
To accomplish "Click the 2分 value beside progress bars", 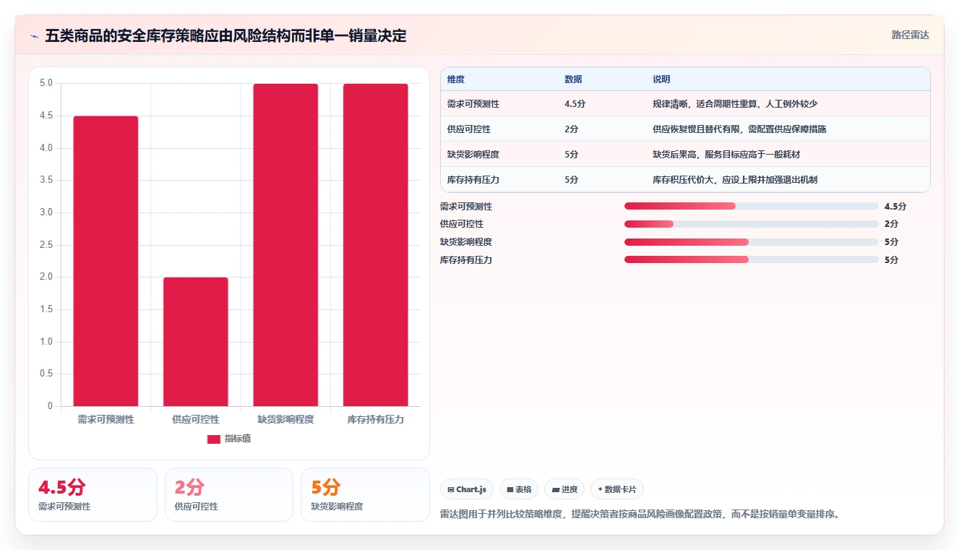I will [x=891, y=224].
